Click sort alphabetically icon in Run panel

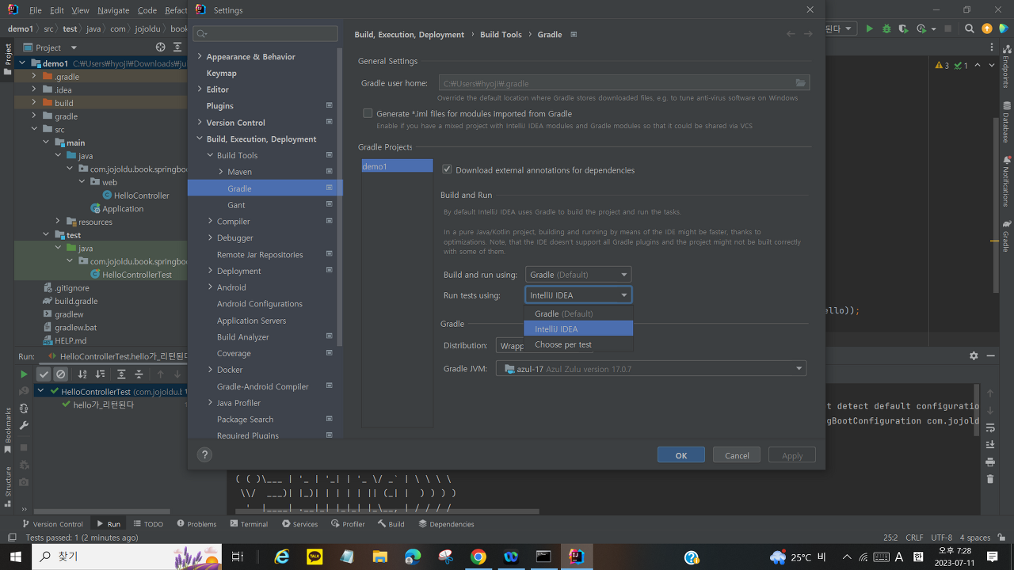click(82, 374)
